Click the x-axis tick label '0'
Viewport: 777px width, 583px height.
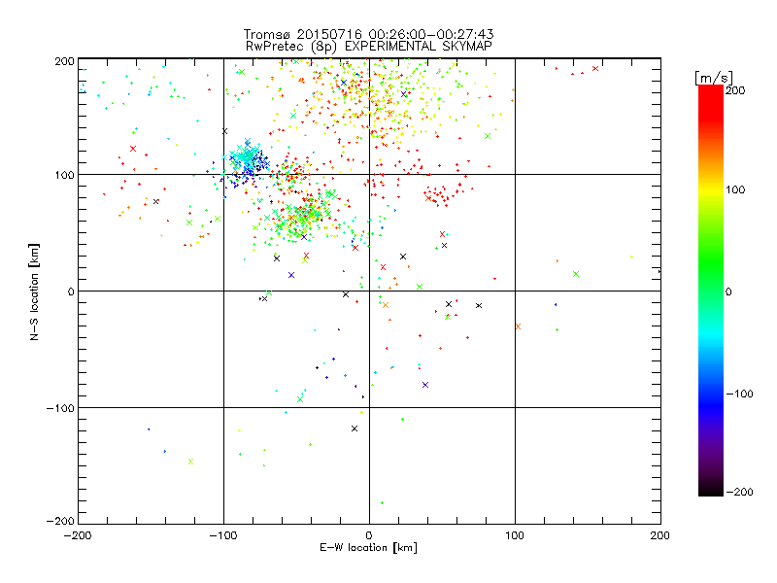pos(369,535)
